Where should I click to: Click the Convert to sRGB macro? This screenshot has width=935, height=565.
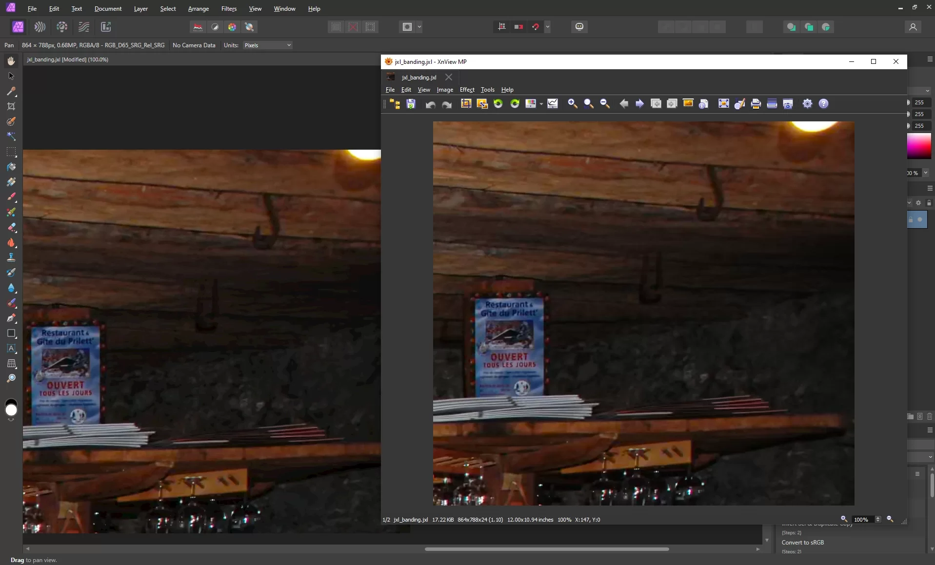click(x=803, y=543)
